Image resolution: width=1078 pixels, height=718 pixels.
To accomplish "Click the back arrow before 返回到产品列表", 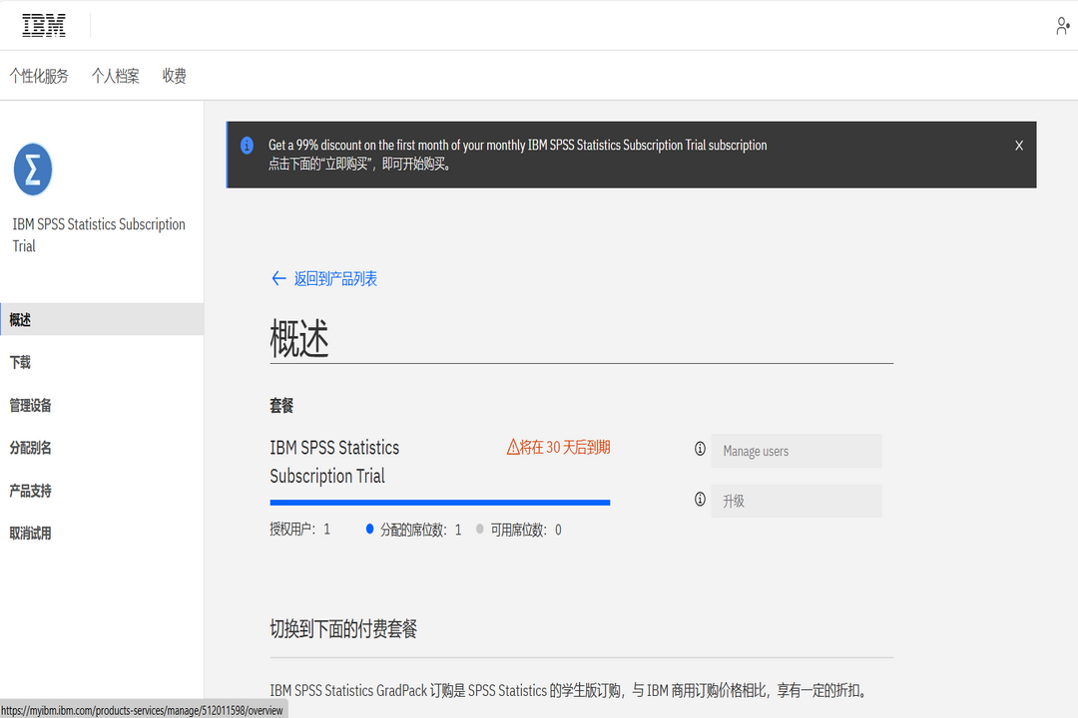I will (278, 278).
